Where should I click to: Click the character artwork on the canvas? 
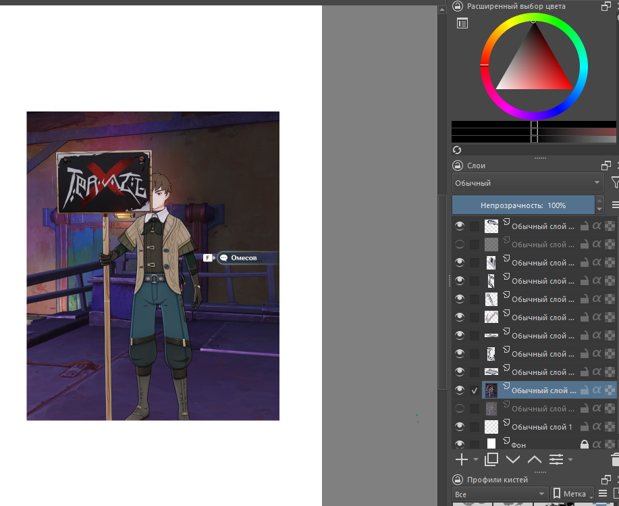(153, 265)
